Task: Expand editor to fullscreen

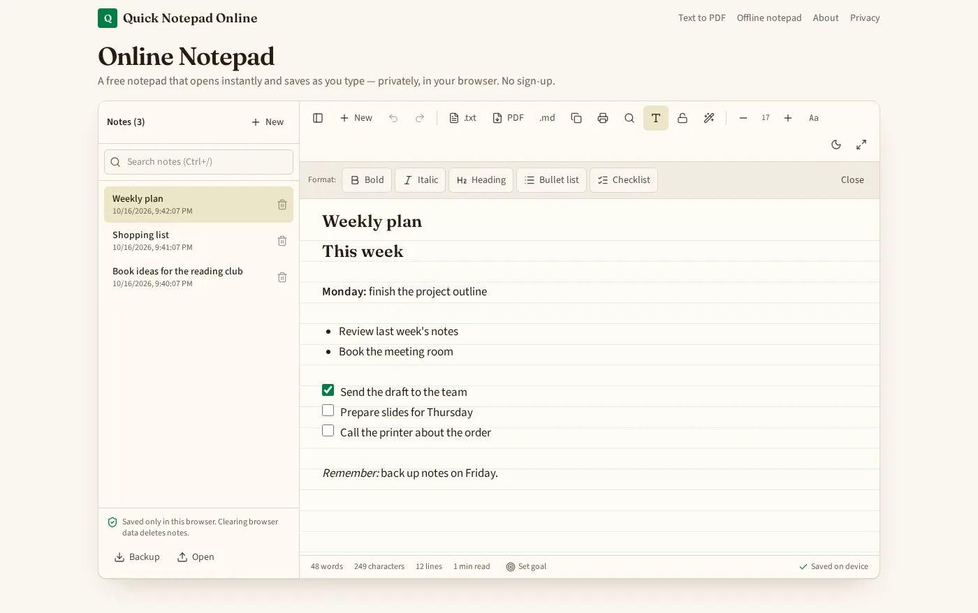Action: tap(861, 145)
